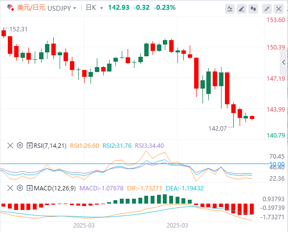
Task: Click the 153.60 price axis label
Action: point(276,20)
